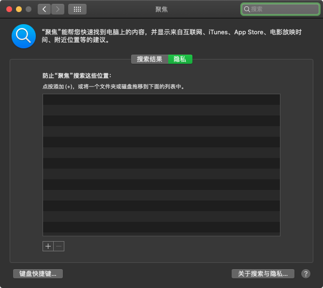
Task: Switch to the 搜索结果 tab
Action: (x=149, y=59)
